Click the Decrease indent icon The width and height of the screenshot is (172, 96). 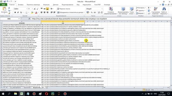pos(51,13)
